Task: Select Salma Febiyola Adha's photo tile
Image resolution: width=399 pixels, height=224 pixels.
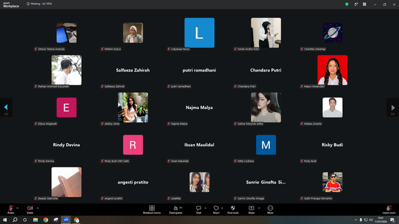Action: (266, 108)
